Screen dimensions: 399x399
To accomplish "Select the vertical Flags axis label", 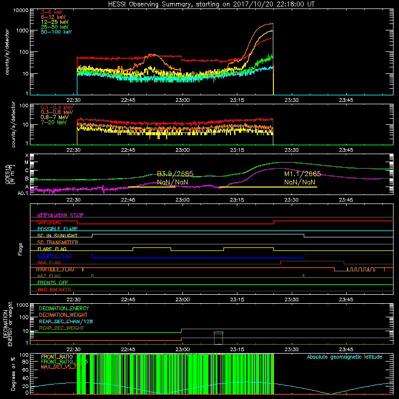I will [20, 249].
